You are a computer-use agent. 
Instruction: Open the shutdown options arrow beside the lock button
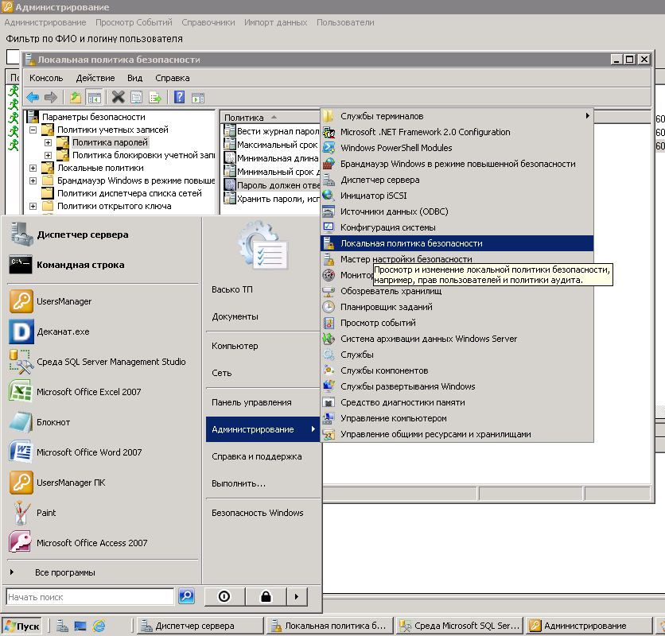click(x=296, y=596)
